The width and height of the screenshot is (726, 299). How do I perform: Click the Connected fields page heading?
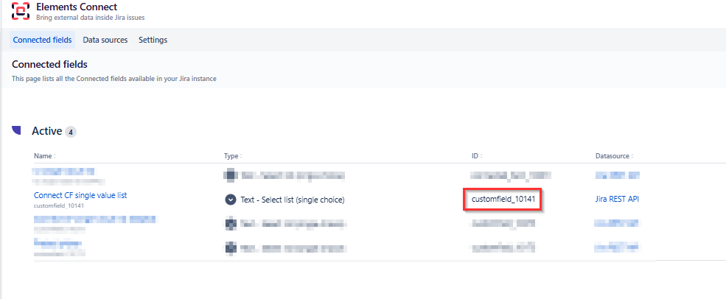point(49,65)
